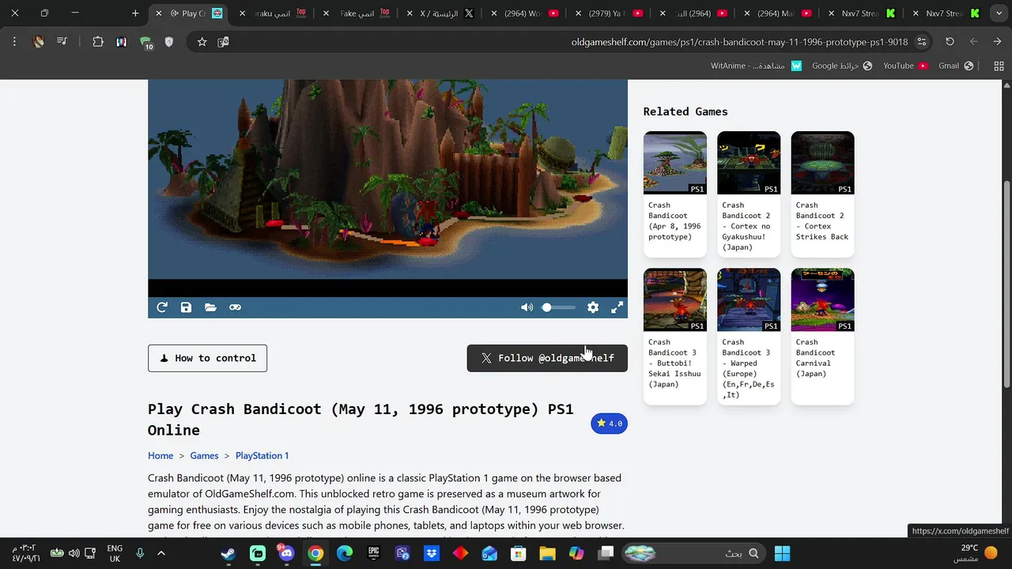Image resolution: width=1012 pixels, height=569 pixels.
Task: Open emulator settings gear icon
Action: [593, 307]
